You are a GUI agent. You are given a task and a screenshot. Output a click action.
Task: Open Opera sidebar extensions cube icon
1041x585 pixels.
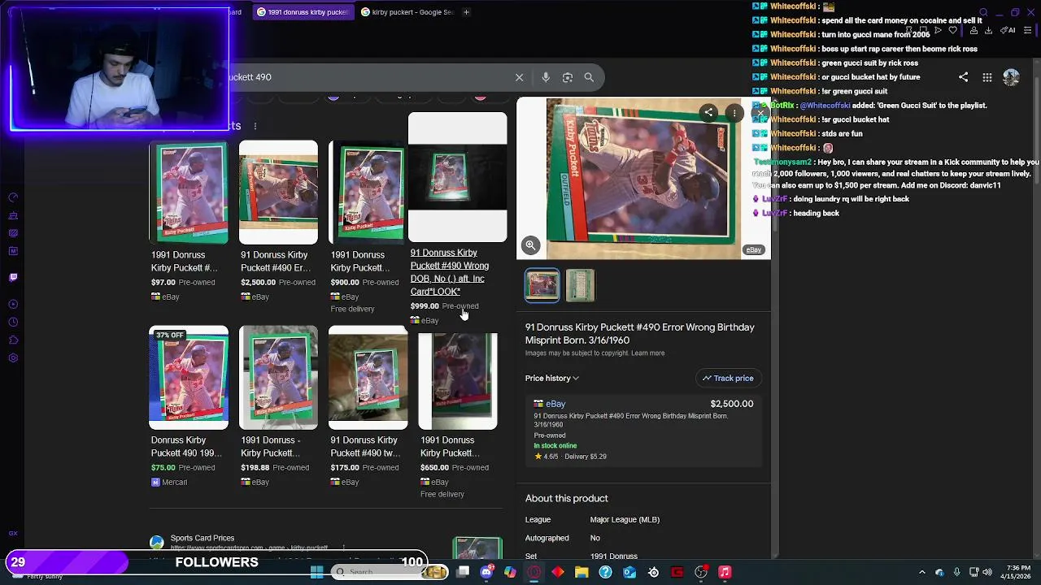13,340
